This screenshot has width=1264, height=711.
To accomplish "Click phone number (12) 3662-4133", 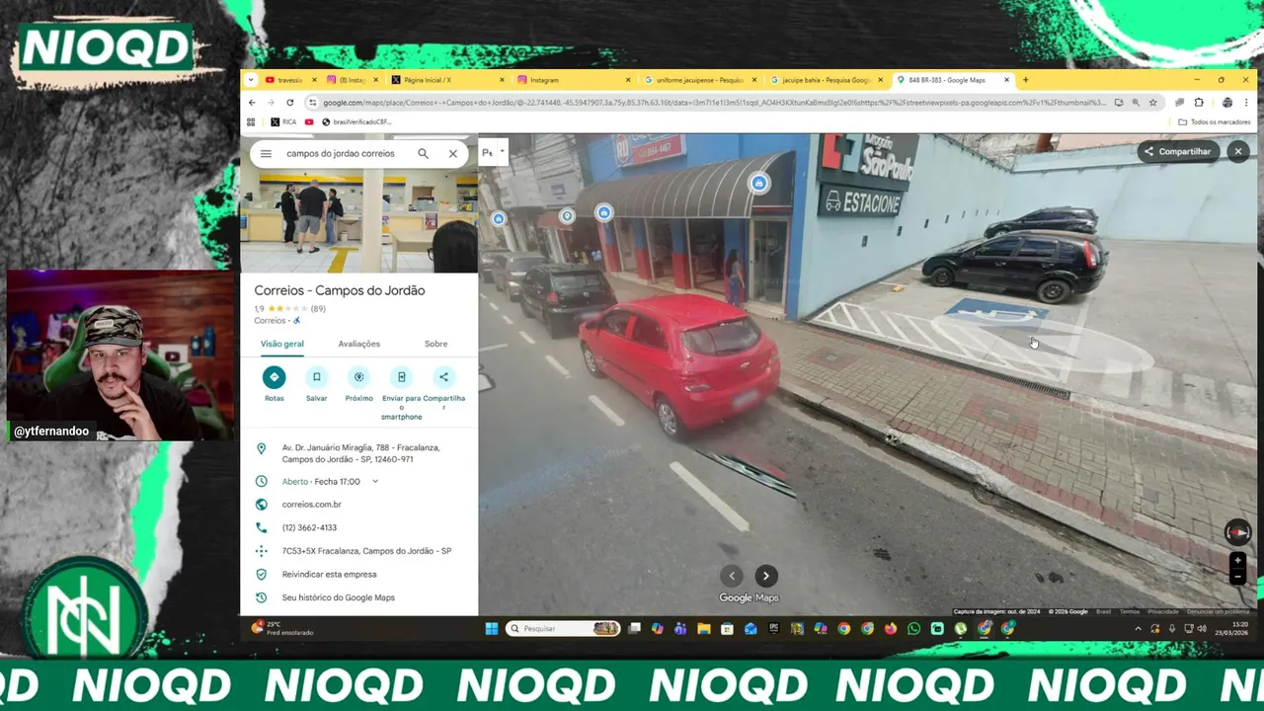I will (309, 528).
